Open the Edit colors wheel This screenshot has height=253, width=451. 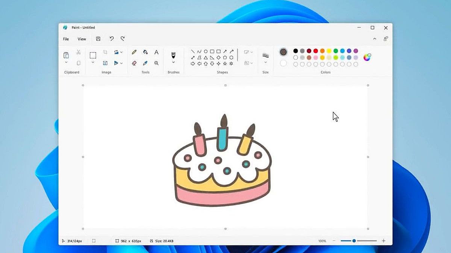tap(367, 57)
